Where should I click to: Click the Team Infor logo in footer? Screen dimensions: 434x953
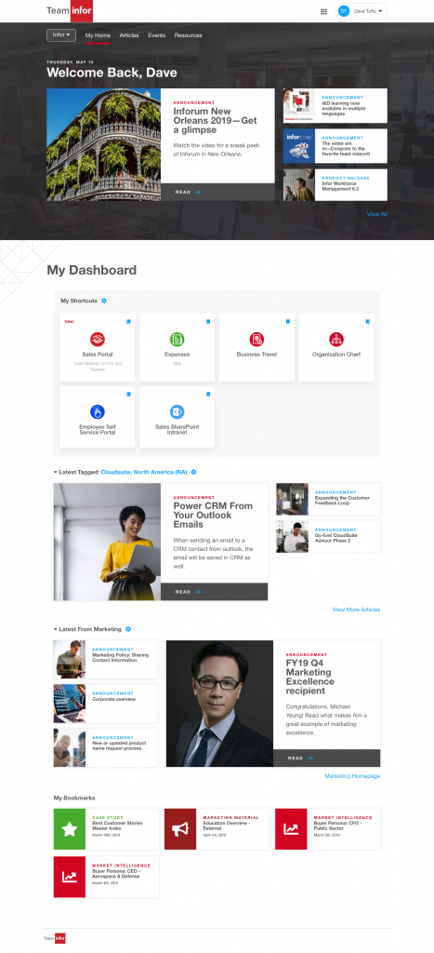coord(55,938)
